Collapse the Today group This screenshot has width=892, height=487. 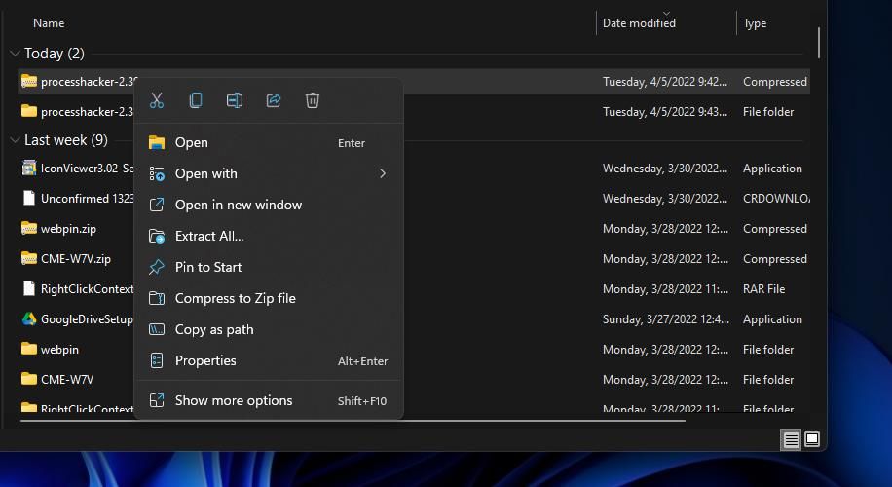coord(15,54)
